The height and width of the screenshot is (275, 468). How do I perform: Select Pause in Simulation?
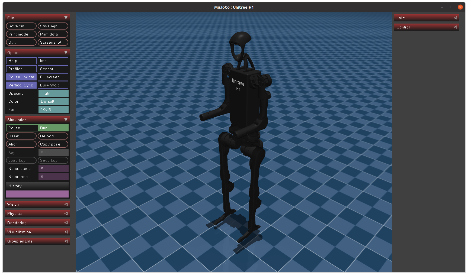pyautogui.click(x=22, y=128)
